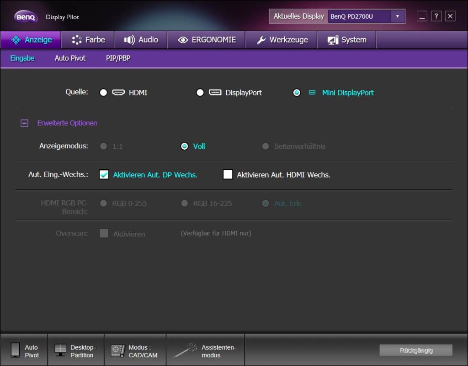This screenshot has width=468, height=366.
Task: Select the Eingabe sub-tab
Action: click(x=22, y=58)
